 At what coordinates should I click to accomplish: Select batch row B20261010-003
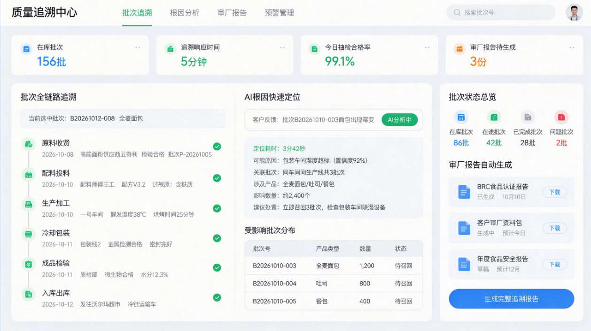click(334, 266)
